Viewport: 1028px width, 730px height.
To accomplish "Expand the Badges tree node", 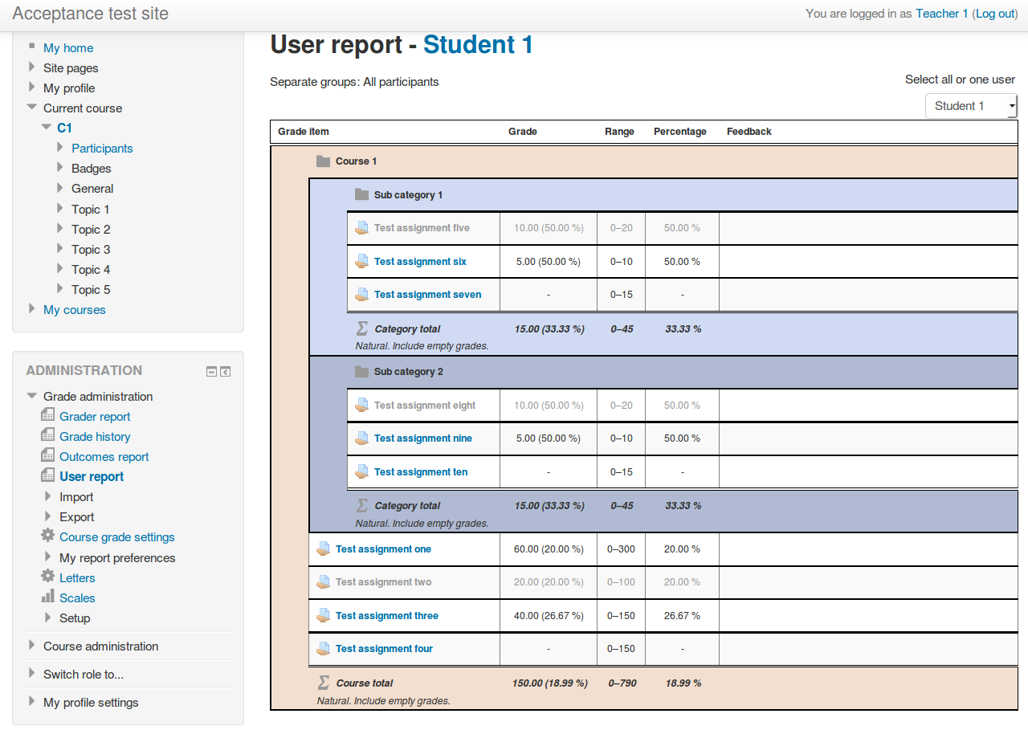I will (60, 168).
